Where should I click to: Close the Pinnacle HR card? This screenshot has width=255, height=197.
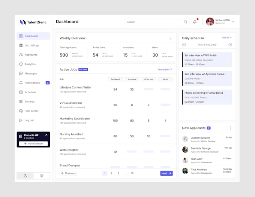(x=46, y=135)
